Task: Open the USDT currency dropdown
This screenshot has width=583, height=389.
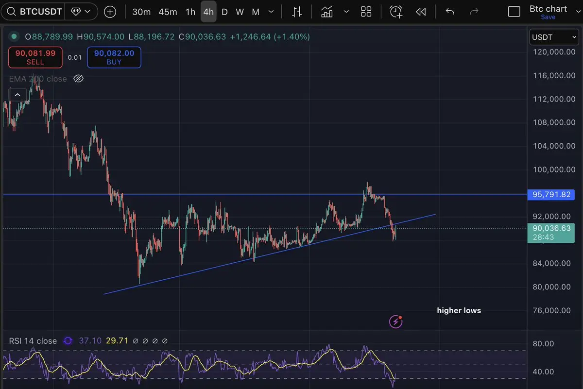Action: pos(553,37)
